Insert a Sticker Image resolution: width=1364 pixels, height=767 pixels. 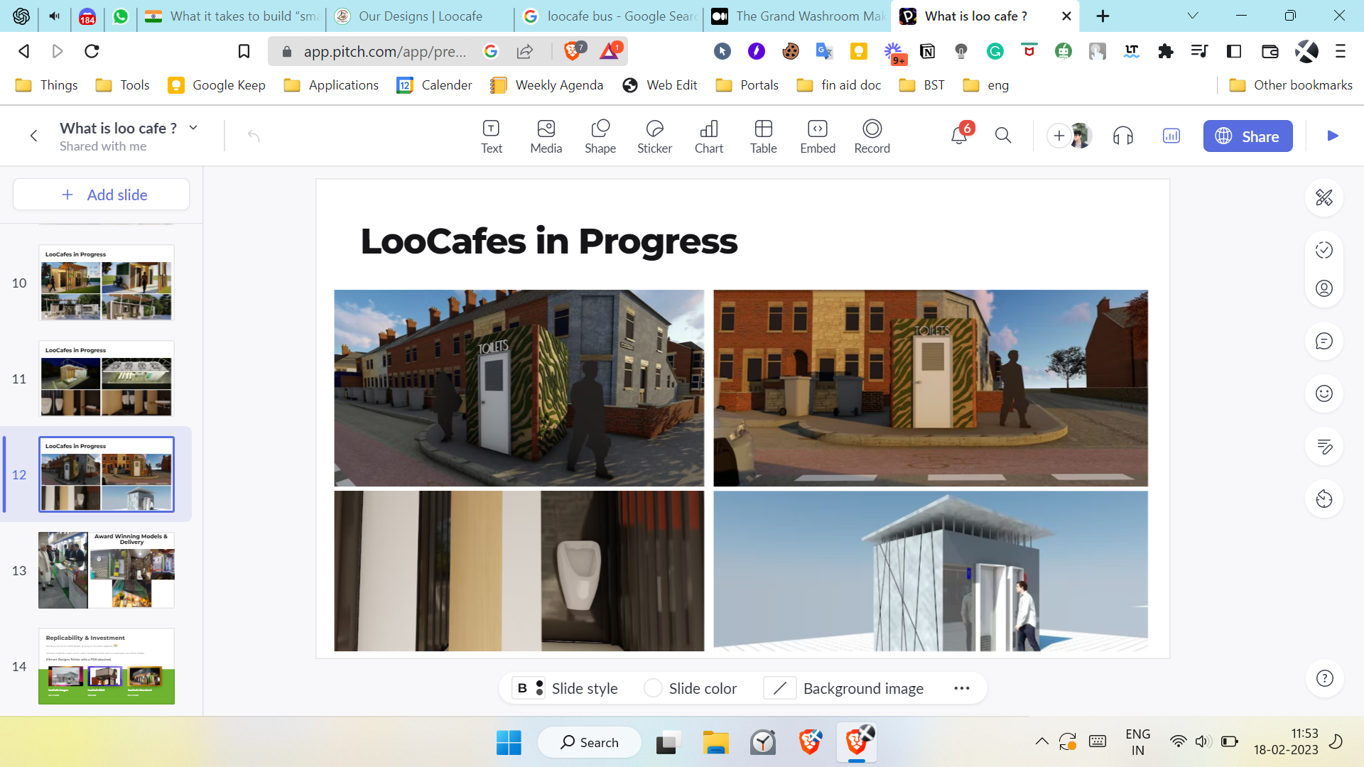[x=654, y=136]
